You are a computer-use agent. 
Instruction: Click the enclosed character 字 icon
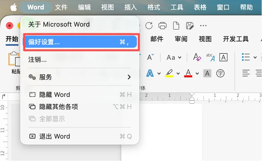tap(220, 73)
